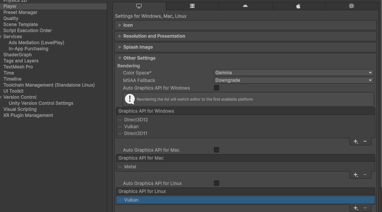Click the minus button under Graphics API for Windows
The height and width of the screenshot is (212, 382).
click(365, 141)
